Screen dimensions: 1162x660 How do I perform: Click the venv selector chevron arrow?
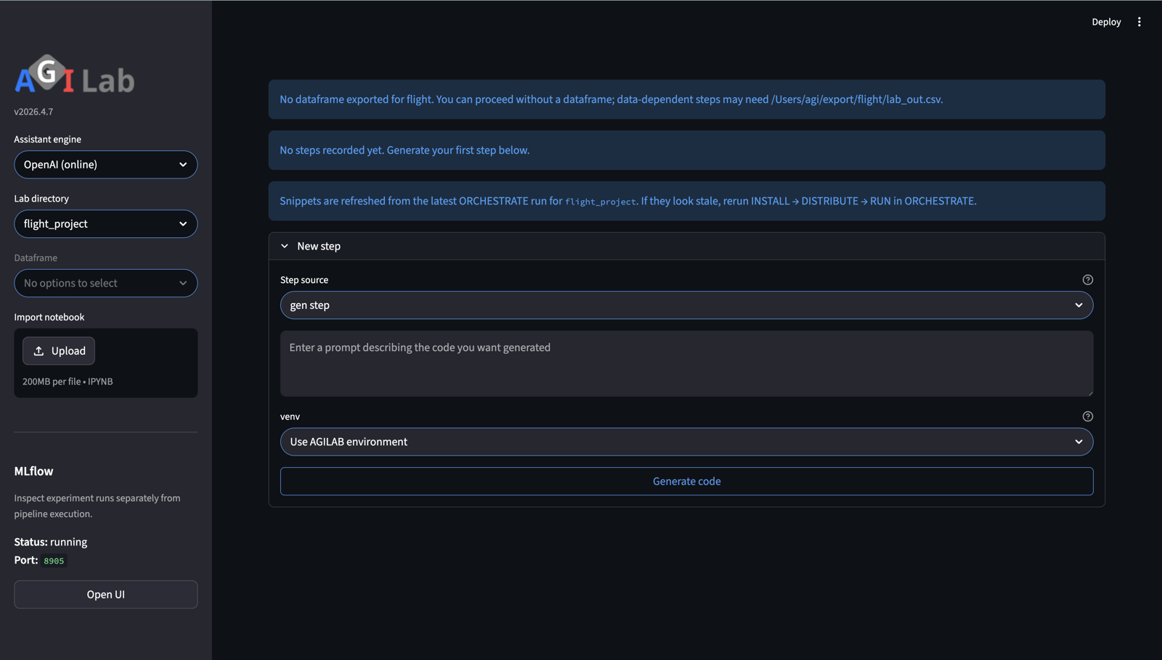[x=1079, y=442]
